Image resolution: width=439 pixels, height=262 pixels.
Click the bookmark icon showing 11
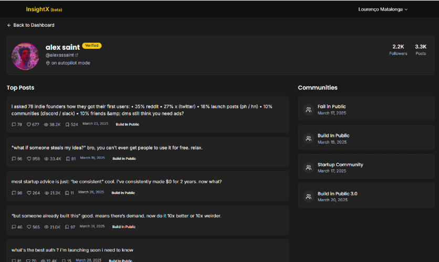tap(67, 193)
